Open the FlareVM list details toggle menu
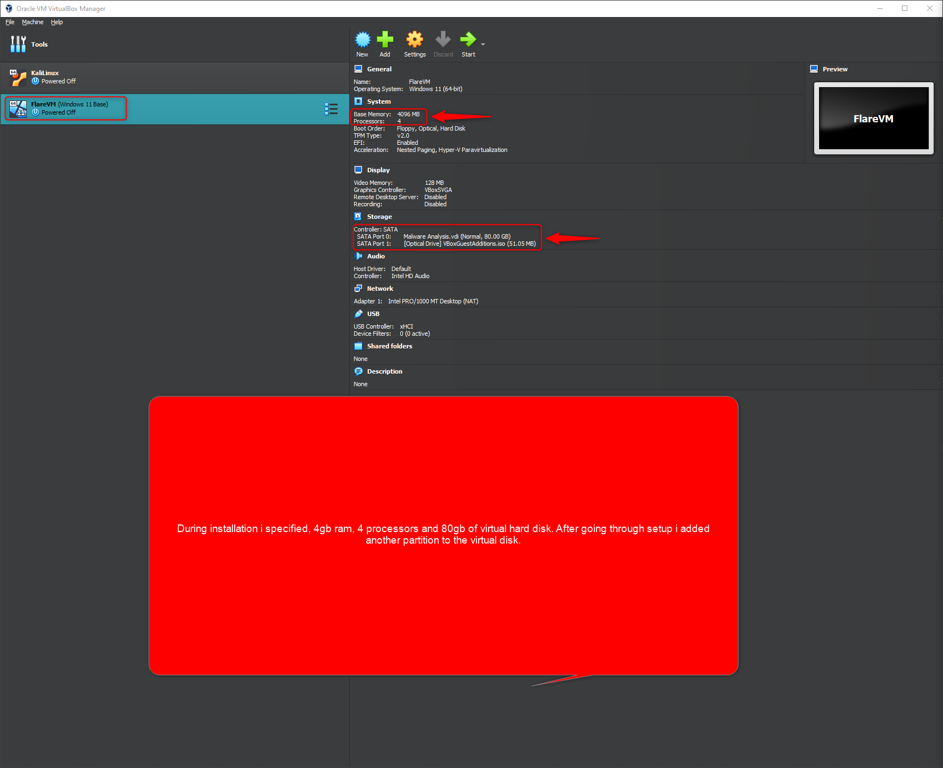This screenshot has height=768, width=943. click(x=331, y=109)
